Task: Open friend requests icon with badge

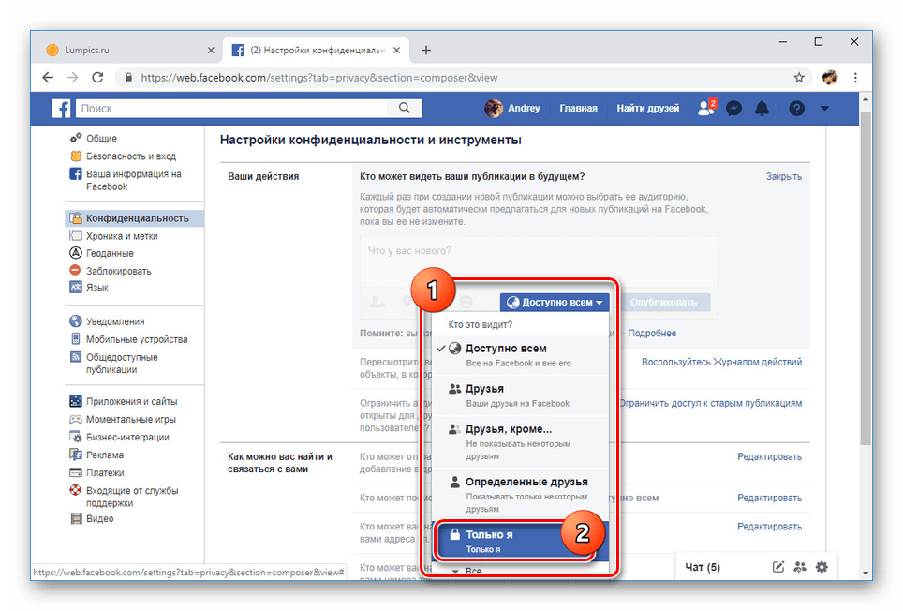Action: point(706,108)
